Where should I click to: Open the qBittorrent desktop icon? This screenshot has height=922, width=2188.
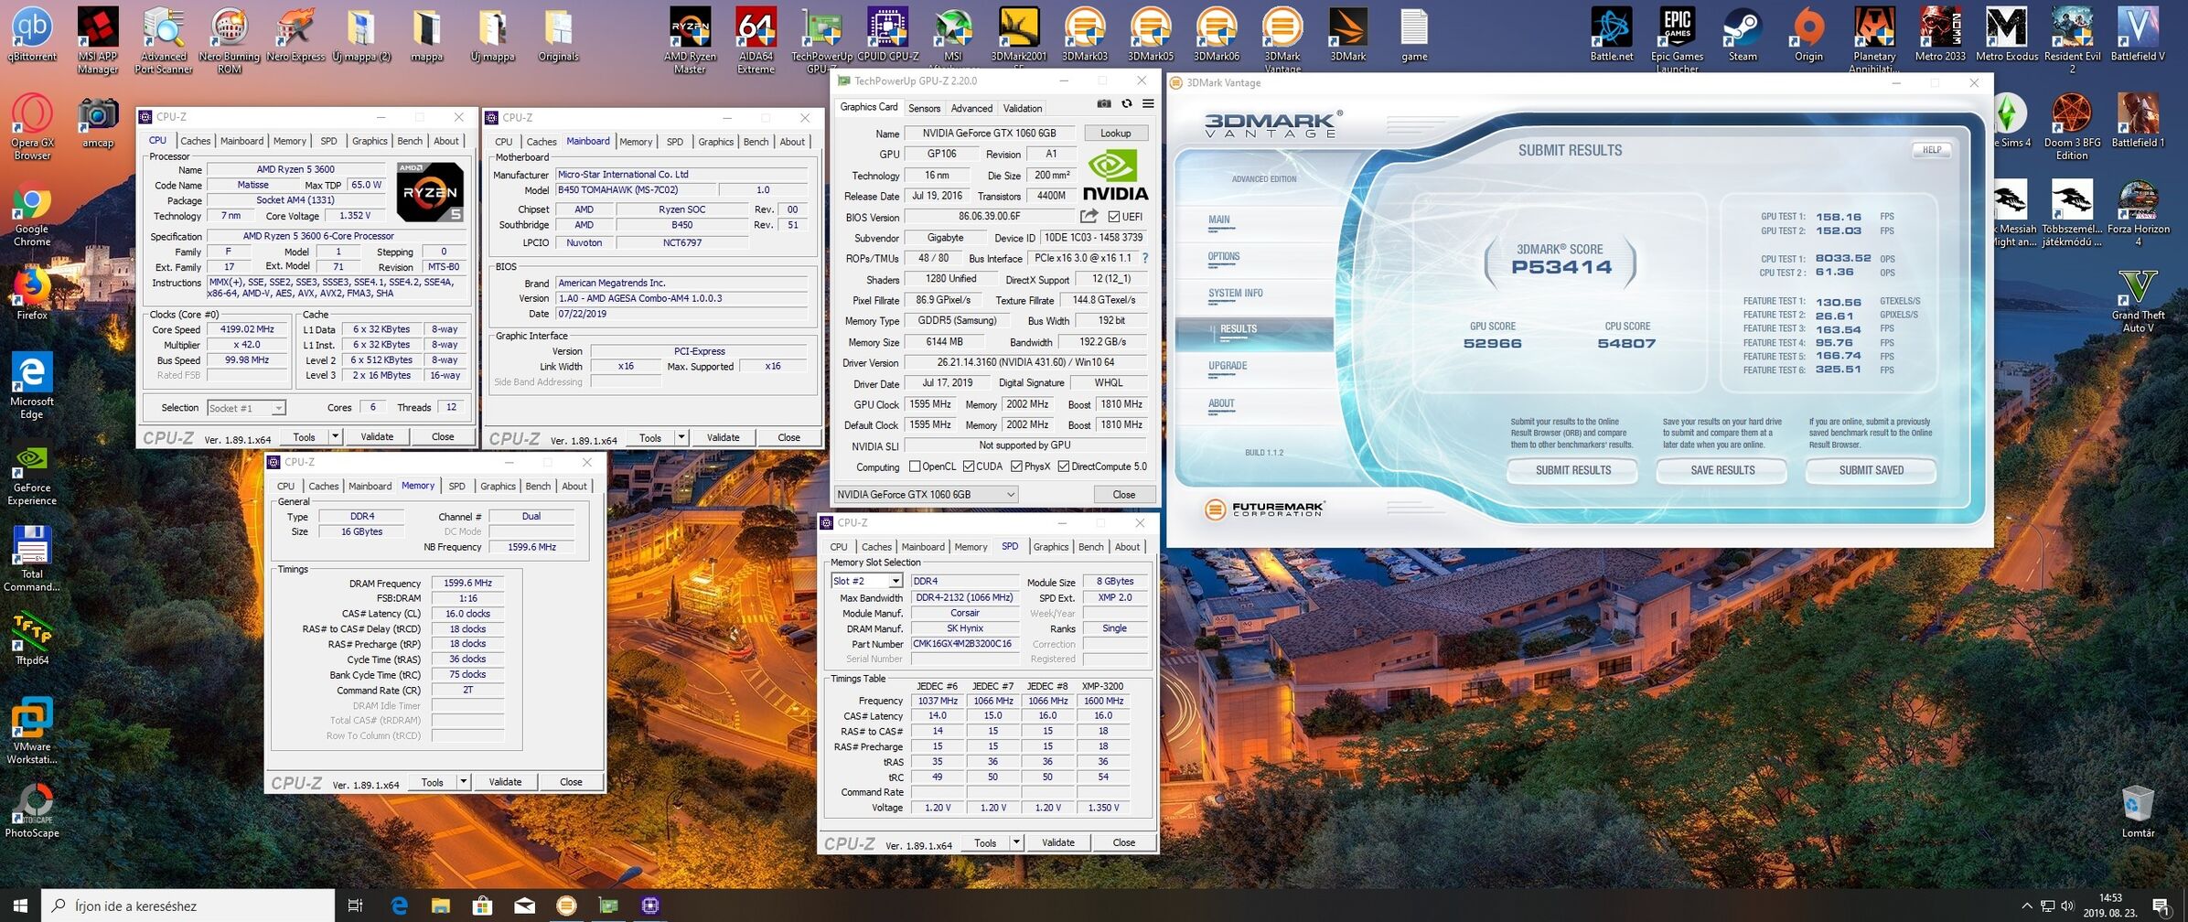click(x=32, y=35)
